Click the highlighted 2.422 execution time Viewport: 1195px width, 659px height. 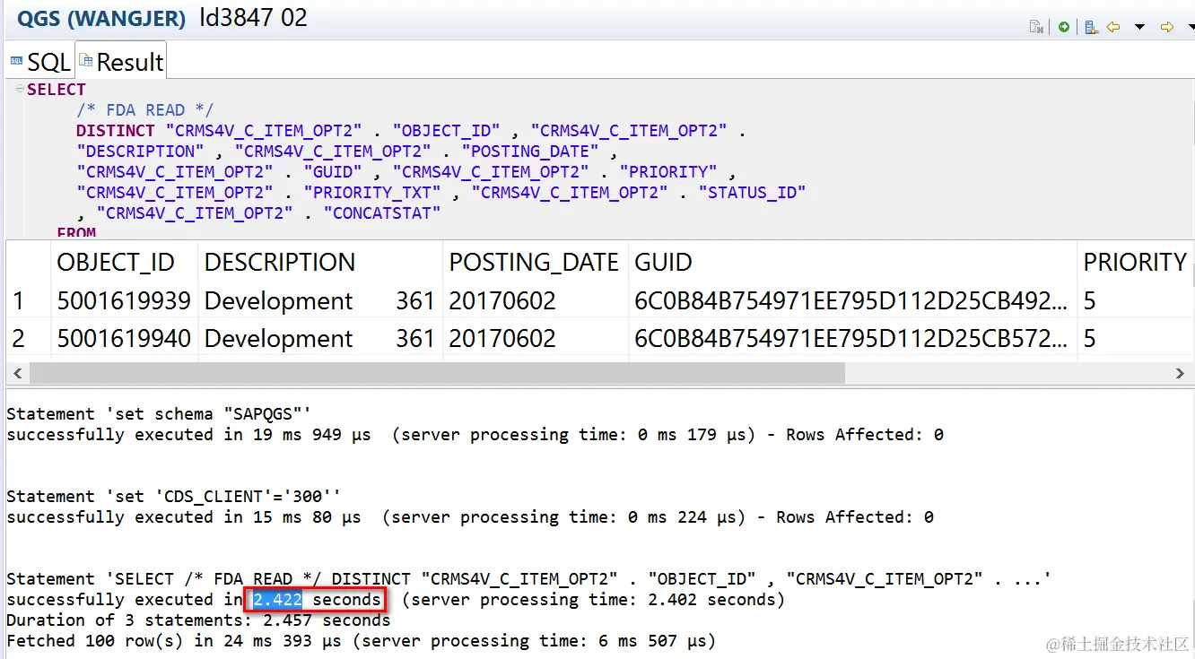[276, 599]
